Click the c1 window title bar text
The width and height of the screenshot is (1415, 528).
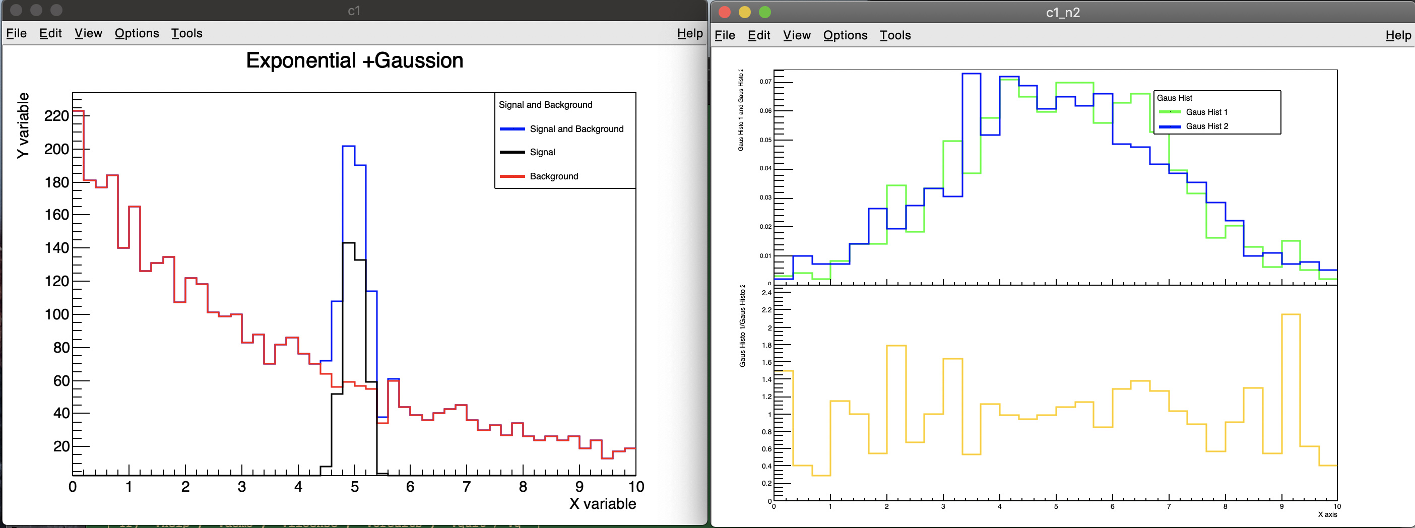[354, 11]
